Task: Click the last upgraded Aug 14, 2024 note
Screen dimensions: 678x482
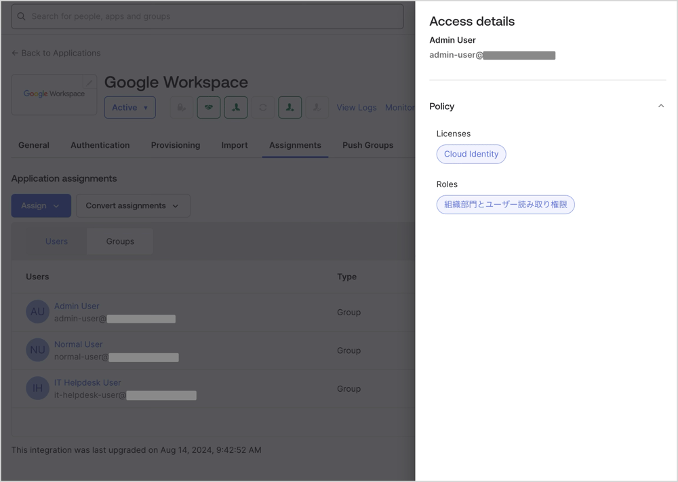Action: click(x=136, y=450)
